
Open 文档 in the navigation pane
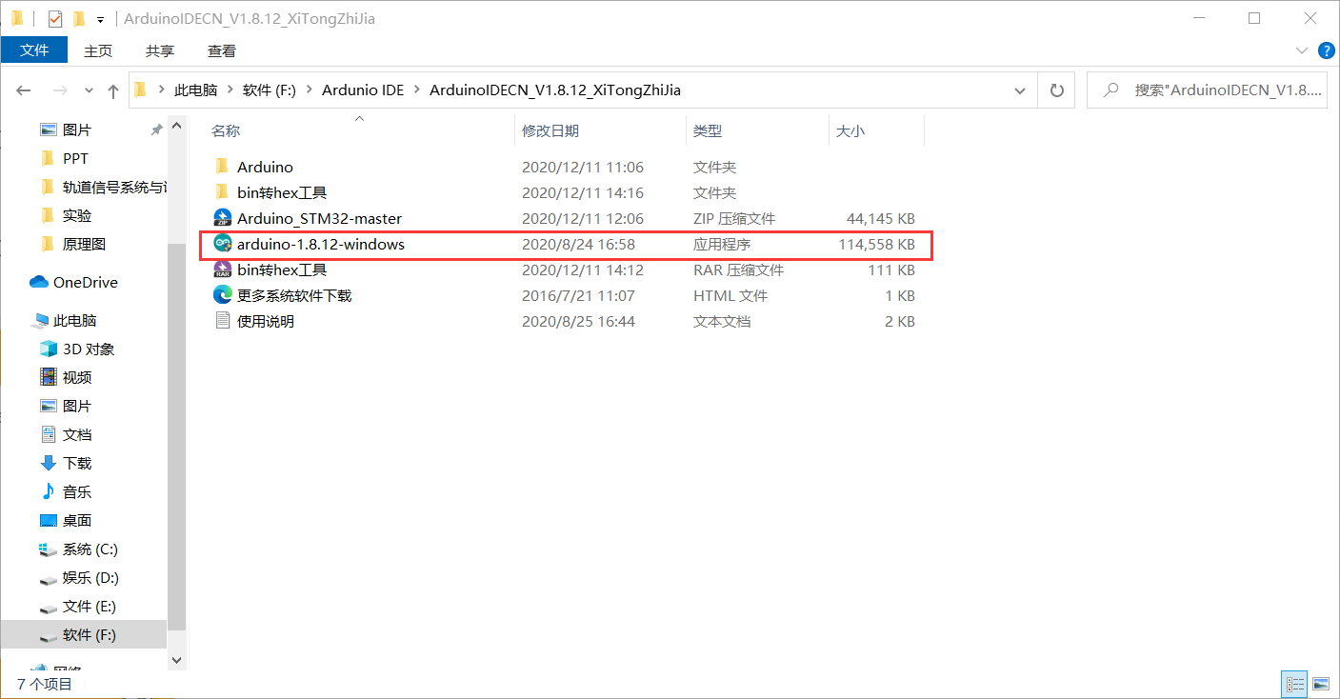[67, 434]
